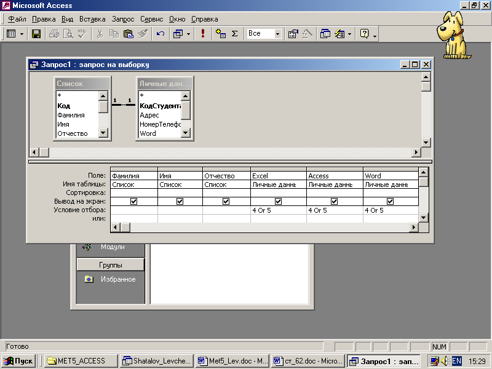Screen dimensions: 492x369
Task: Open the Окно menu
Action: pyautogui.click(x=177, y=19)
